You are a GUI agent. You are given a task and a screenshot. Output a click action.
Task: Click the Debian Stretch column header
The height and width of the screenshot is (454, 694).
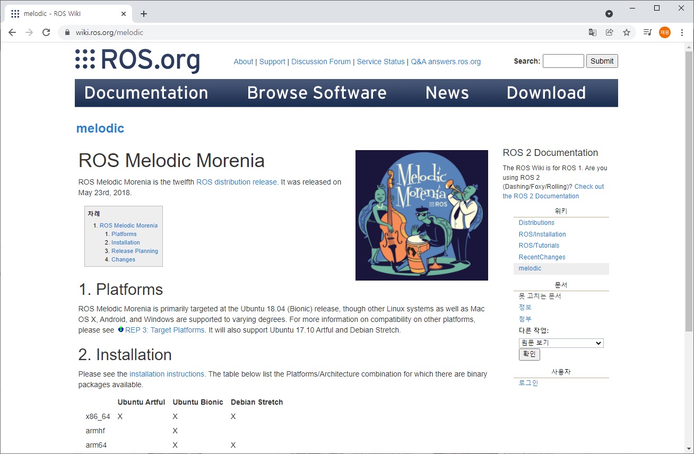pyautogui.click(x=257, y=402)
